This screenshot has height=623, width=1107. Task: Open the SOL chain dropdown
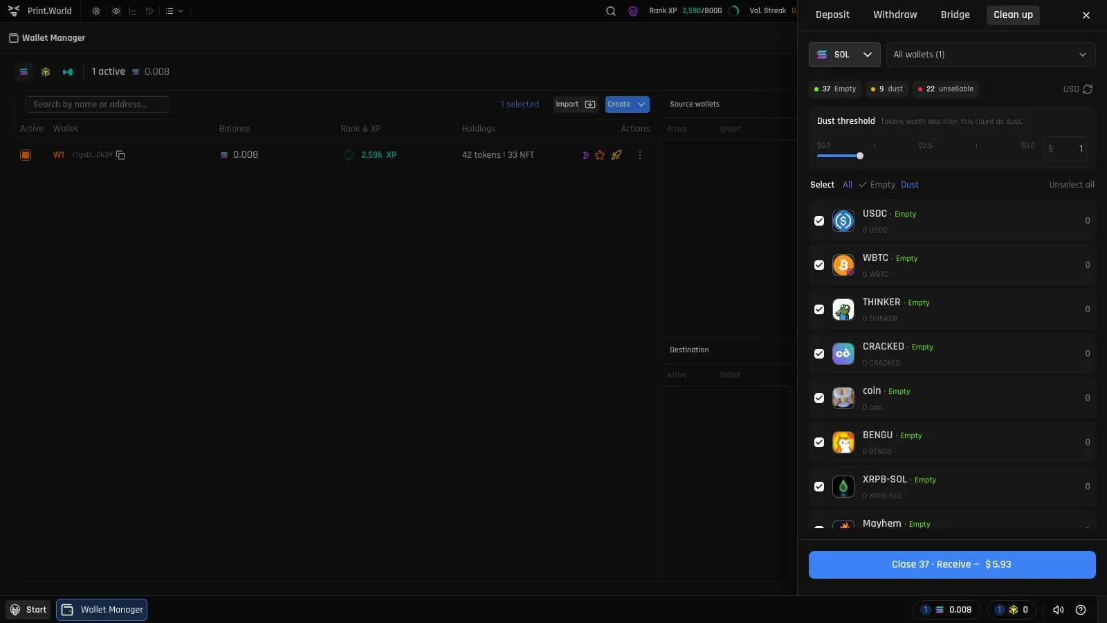844,55
